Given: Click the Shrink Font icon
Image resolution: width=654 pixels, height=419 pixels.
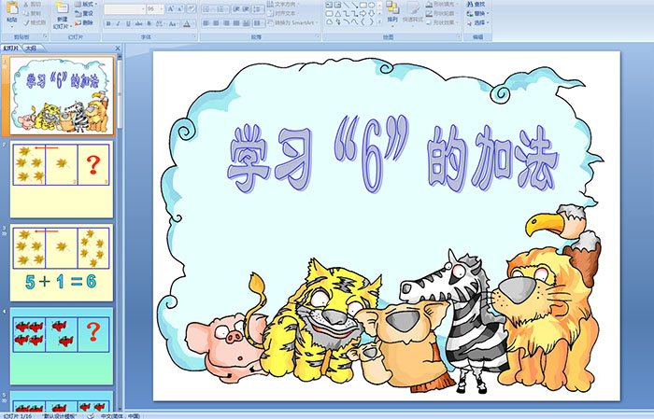Looking at the screenshot, I should [x=179, y=9].
